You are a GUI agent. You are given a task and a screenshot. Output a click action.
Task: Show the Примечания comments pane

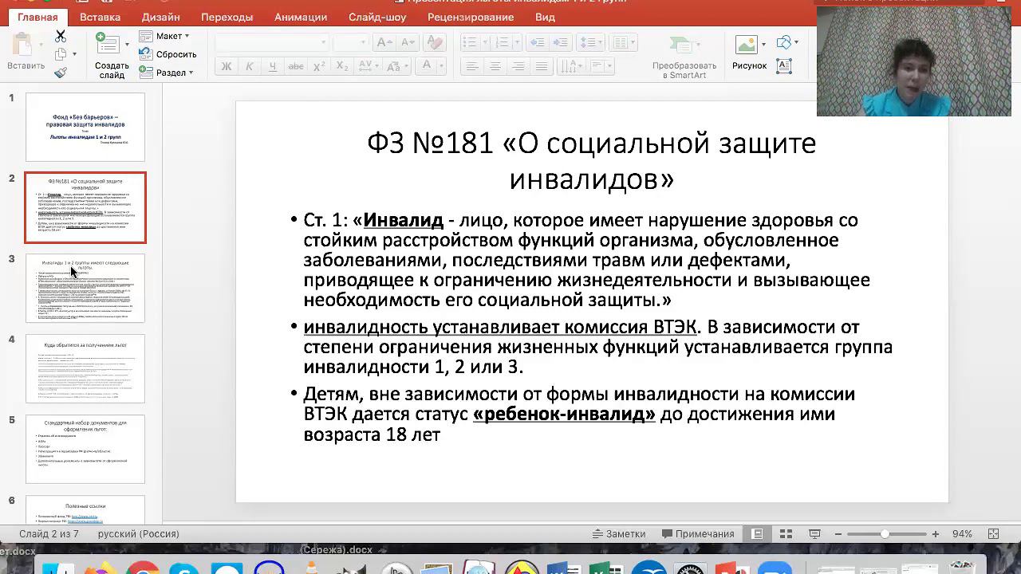(x=697, y=534)
